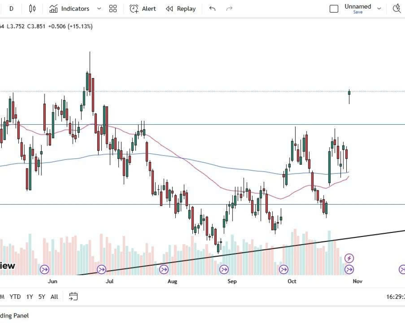Undo the last chart action
Image resolution: width=405 pixels, height=324 pixels.
[x=212, y=9]
